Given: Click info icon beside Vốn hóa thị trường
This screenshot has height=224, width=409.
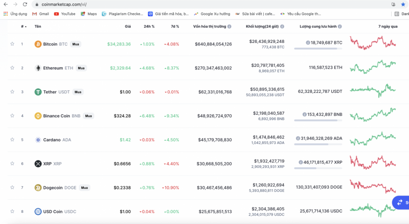Looking at the screenshot, I should (x=229, y=27).
